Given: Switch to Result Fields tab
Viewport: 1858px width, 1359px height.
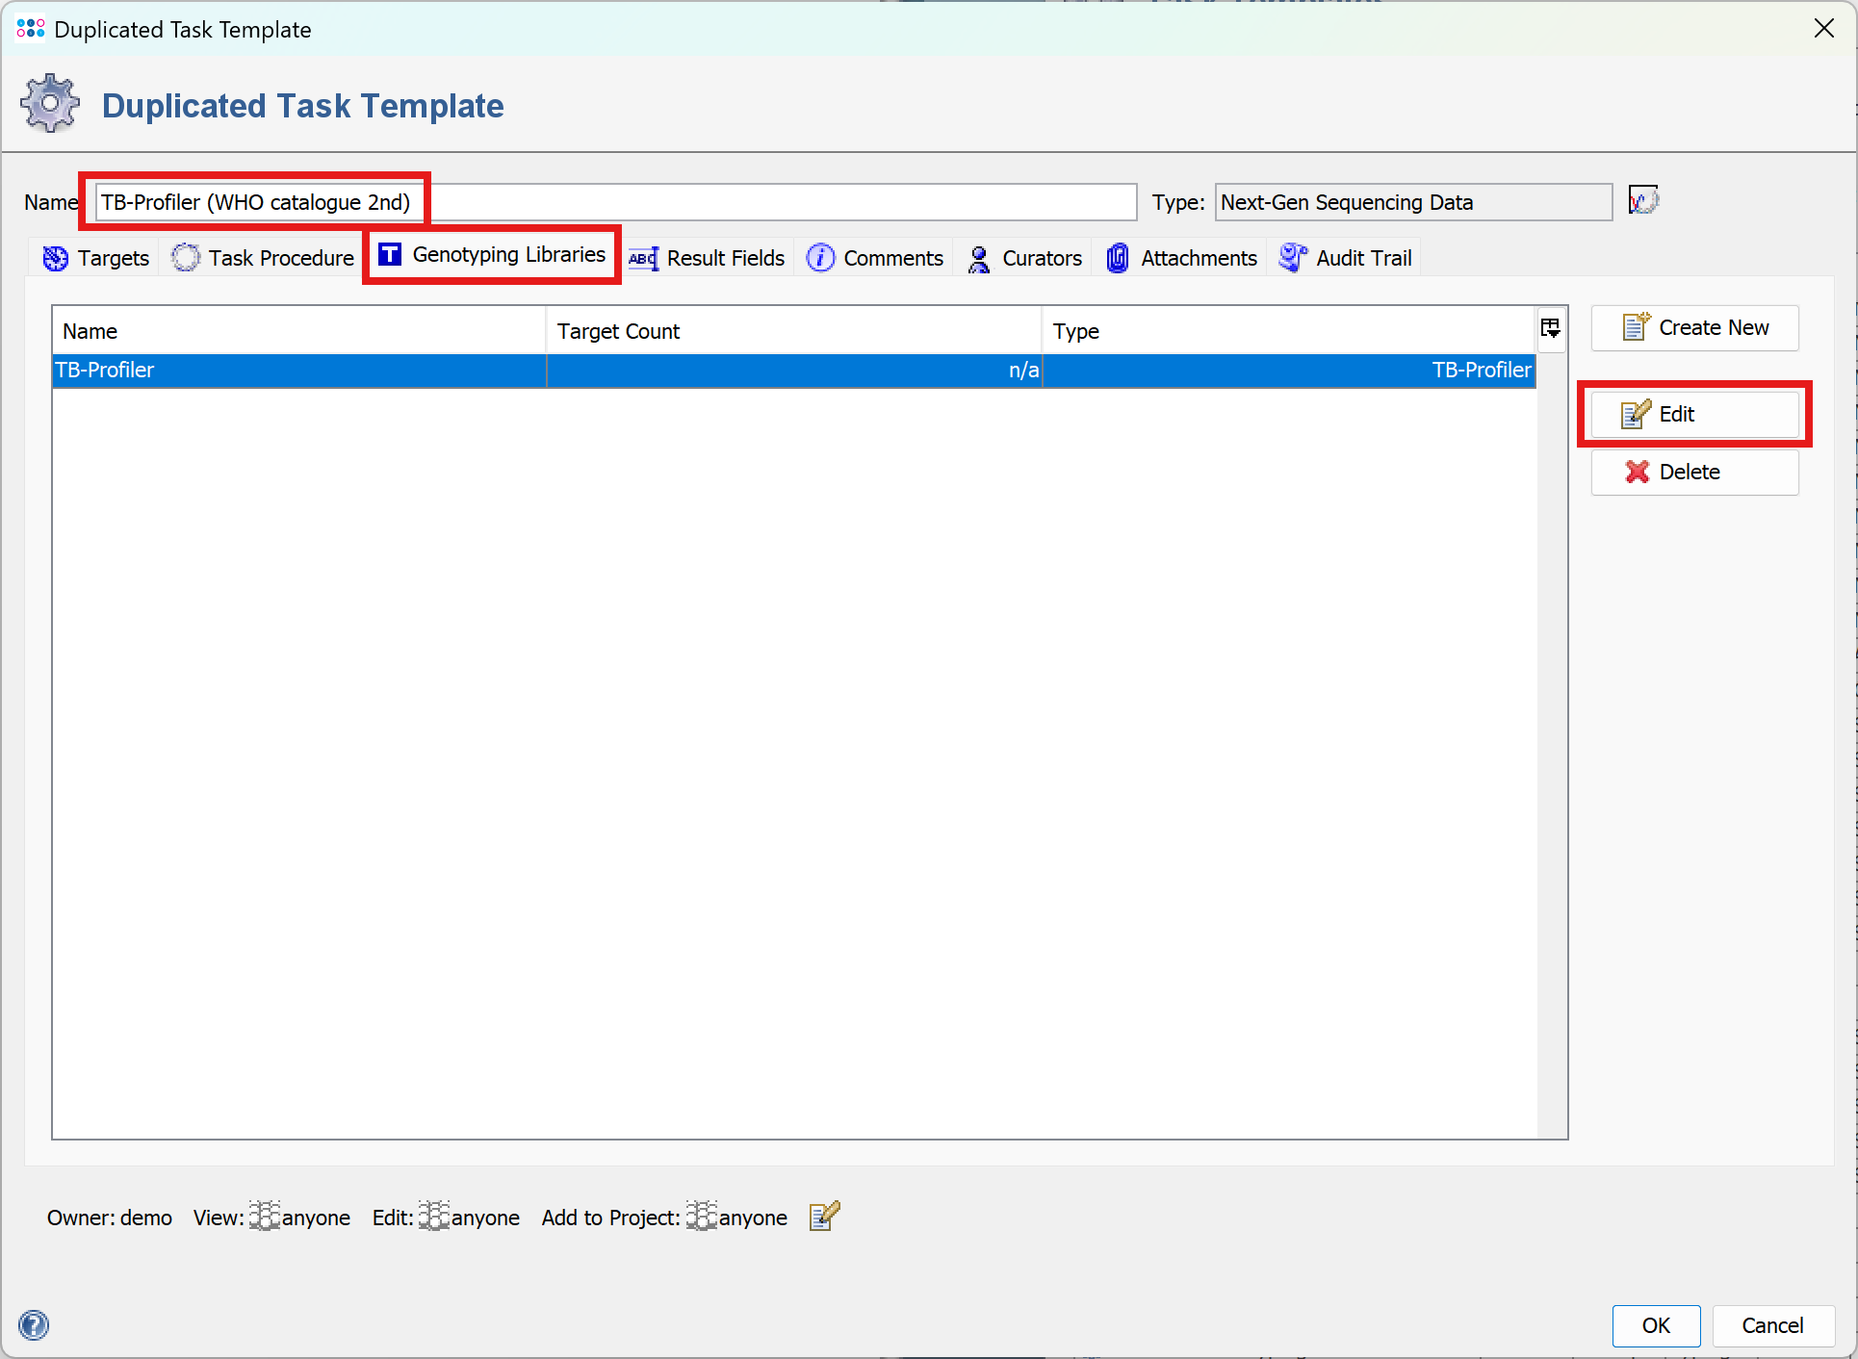Looking at the screenshot, I should click(708, 258).
